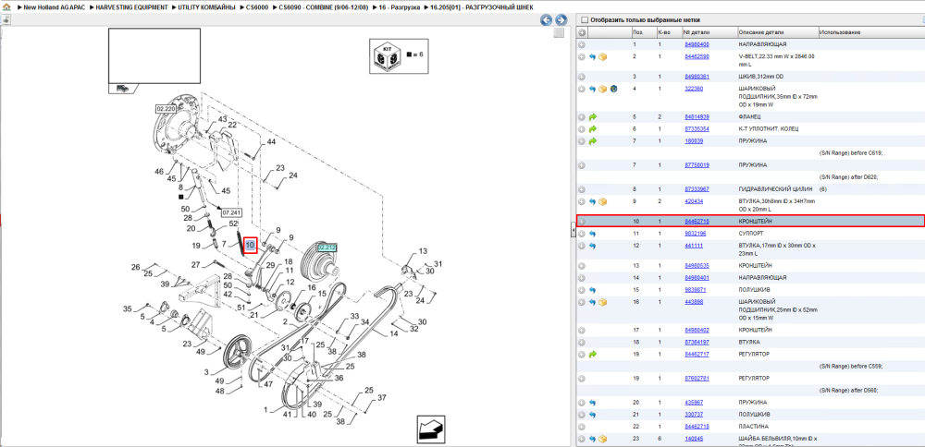Click the blue arrow for part 435967

click(x=593, y=403)
